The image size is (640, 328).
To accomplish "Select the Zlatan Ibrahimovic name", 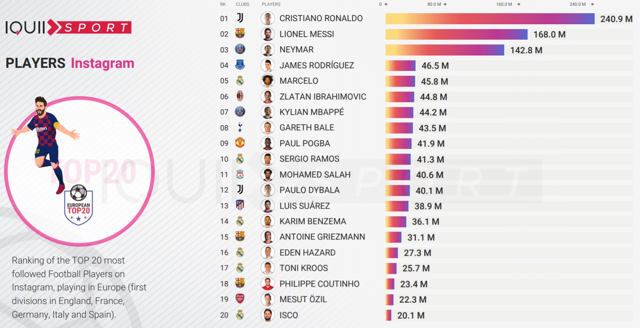I will pyautogui.click(x=323, y=96).
